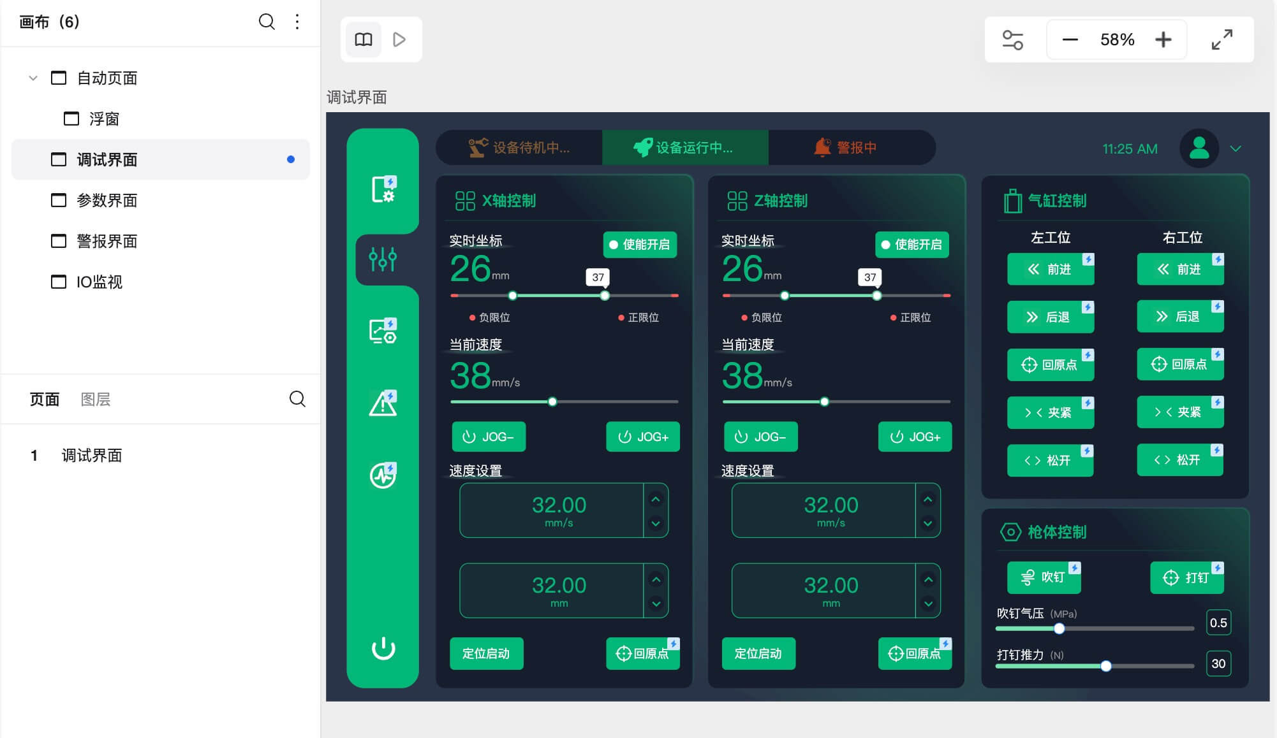
Task: Expand the user avatar dropdown chevron
Action: 1236,148
